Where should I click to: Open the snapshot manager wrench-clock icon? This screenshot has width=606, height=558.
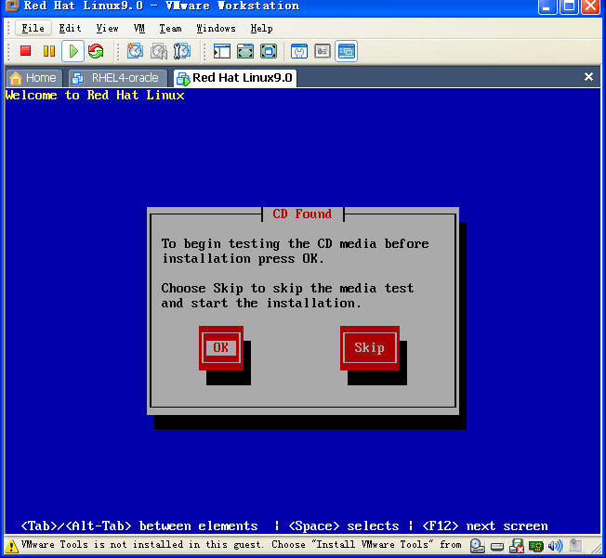click(x=182, y=51)
